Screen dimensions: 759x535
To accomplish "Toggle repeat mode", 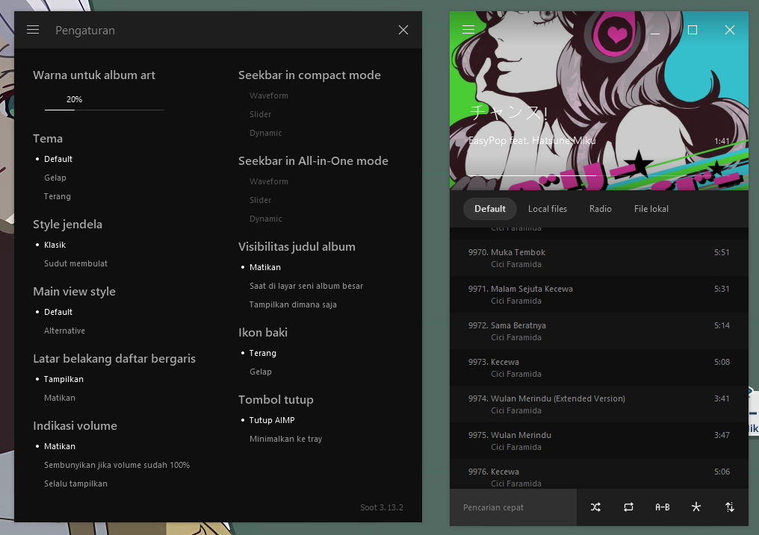I will 628,507.
